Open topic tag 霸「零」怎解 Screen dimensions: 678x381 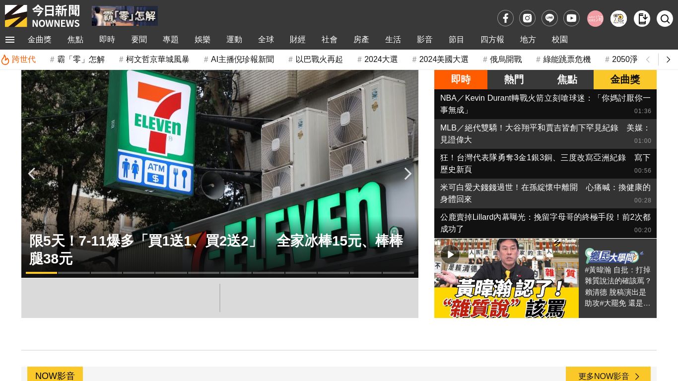(77, 60)
